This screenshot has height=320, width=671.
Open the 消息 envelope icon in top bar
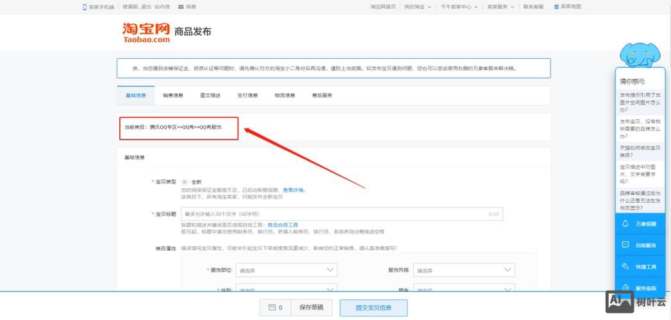181,7
